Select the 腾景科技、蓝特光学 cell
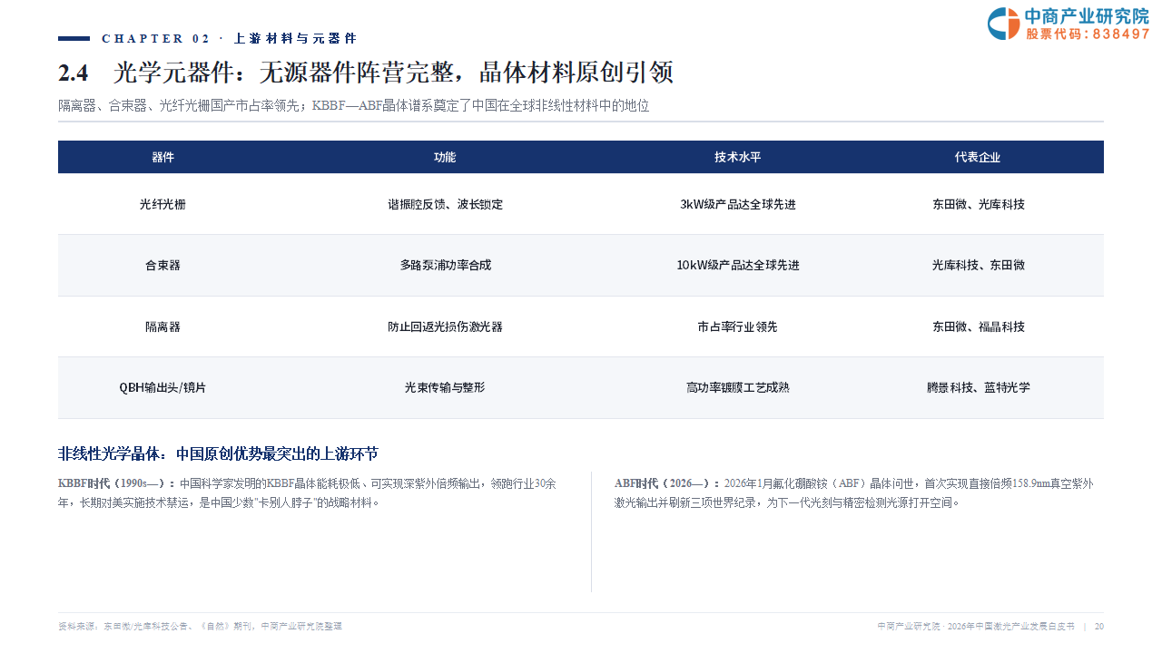 pos(978,387)
